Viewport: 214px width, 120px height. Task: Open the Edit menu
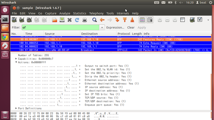point(22,13)
